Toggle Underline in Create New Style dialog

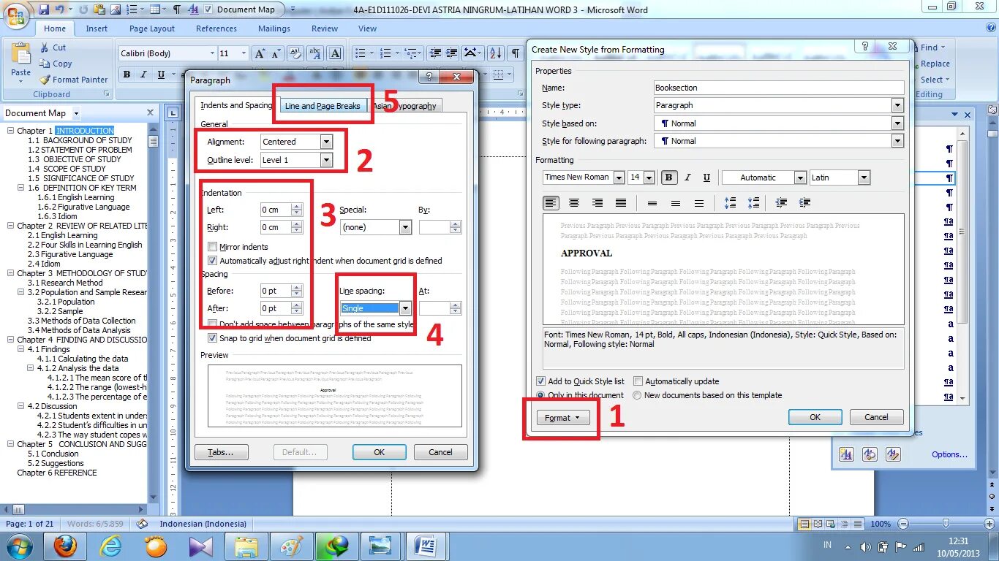click(x=706, y=178)
